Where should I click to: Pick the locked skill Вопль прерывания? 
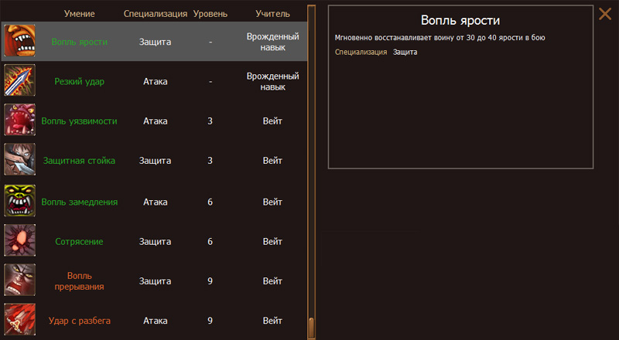point(80,281)
